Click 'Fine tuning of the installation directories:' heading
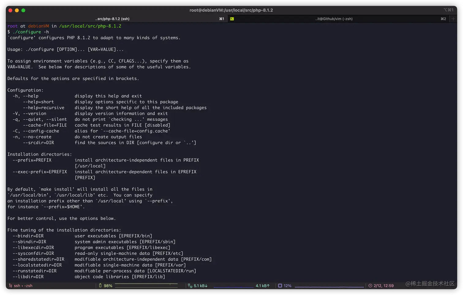Viewport: 463px width, 295px height. 64,230
